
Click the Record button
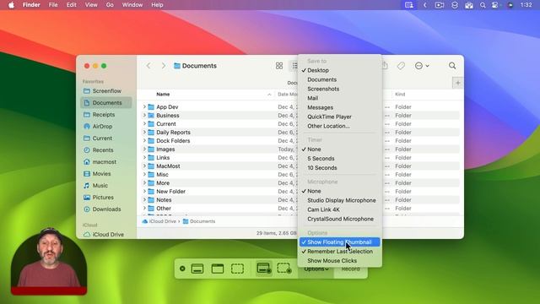(351, 269)
